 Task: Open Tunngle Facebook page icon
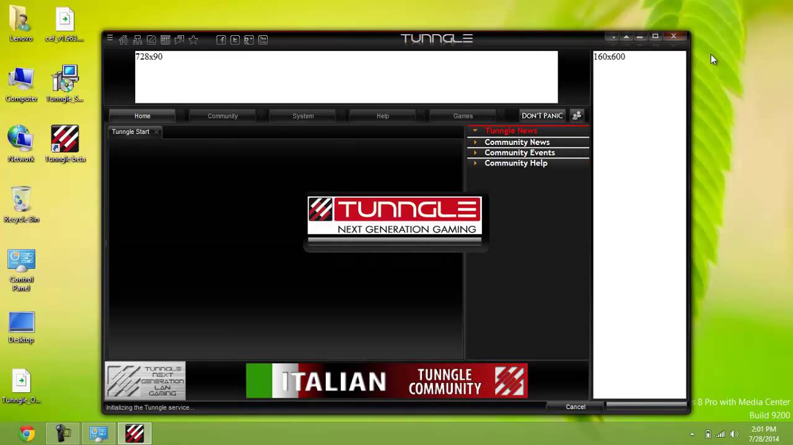point(221,40)
